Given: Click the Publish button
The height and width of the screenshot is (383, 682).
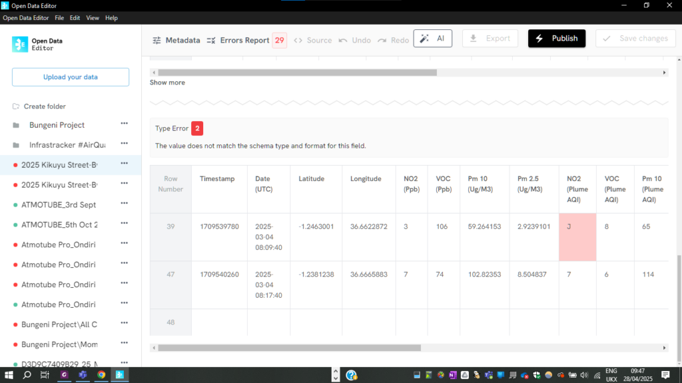Looking at the screenshot, I should point(557,38).
